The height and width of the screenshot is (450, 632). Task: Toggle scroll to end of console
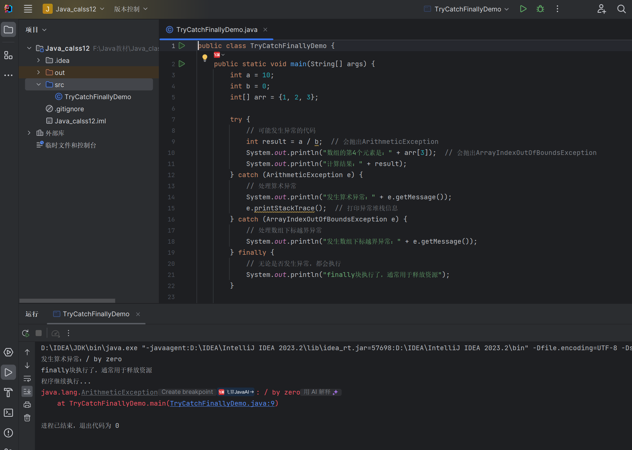coord(27,391)
